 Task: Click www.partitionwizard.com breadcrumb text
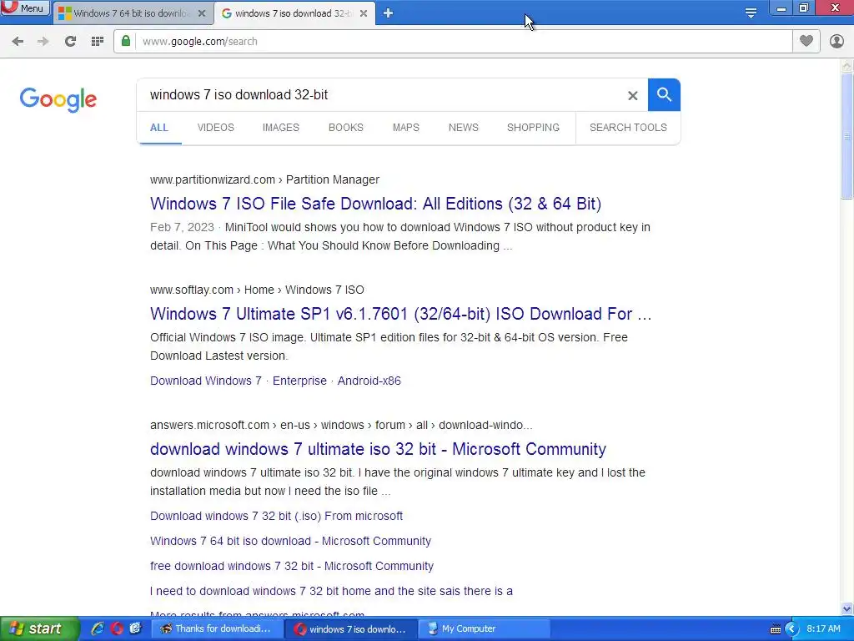click(x=213, y=180)
